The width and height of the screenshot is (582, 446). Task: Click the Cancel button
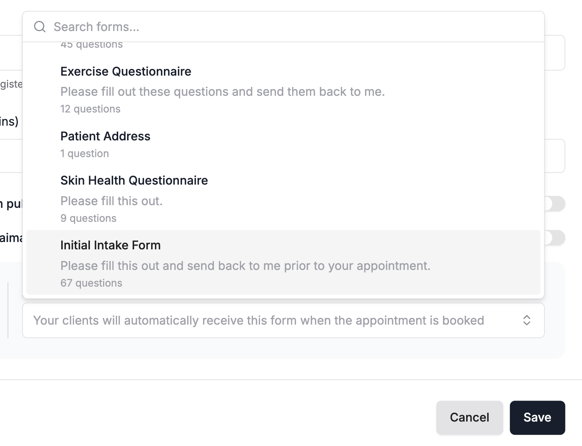point(469,417)
